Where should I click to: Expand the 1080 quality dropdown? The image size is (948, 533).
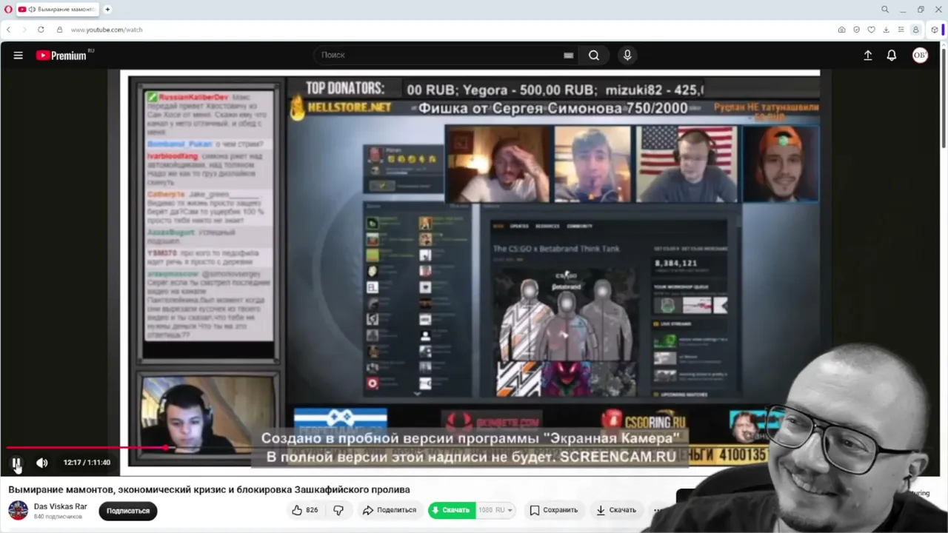point(495,510)
